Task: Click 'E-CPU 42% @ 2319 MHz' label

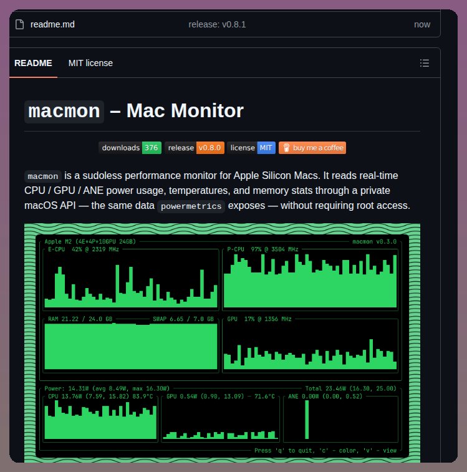Action: [84, 249]
